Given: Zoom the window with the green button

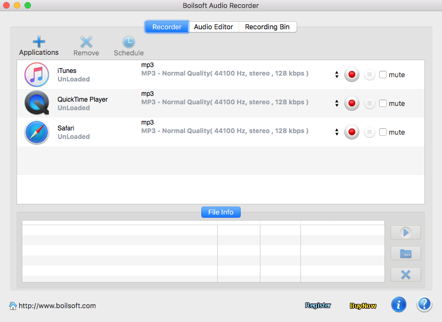Looking at the screenshot, I should click(x=28, y=5).
